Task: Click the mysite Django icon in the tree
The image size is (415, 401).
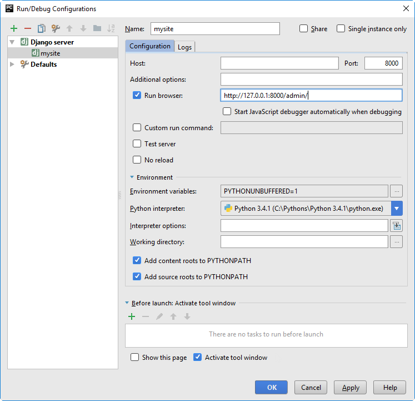Action: [35, 53]
